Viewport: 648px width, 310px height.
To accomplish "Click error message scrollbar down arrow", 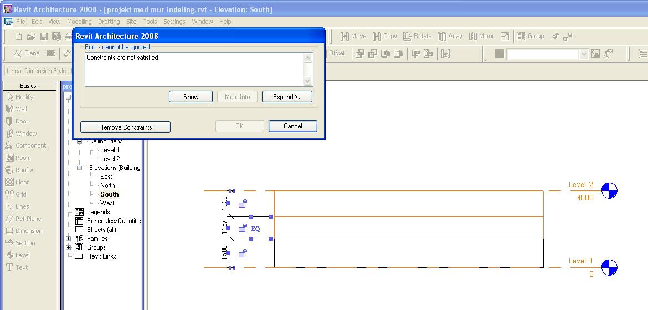I will pos(308,82).
